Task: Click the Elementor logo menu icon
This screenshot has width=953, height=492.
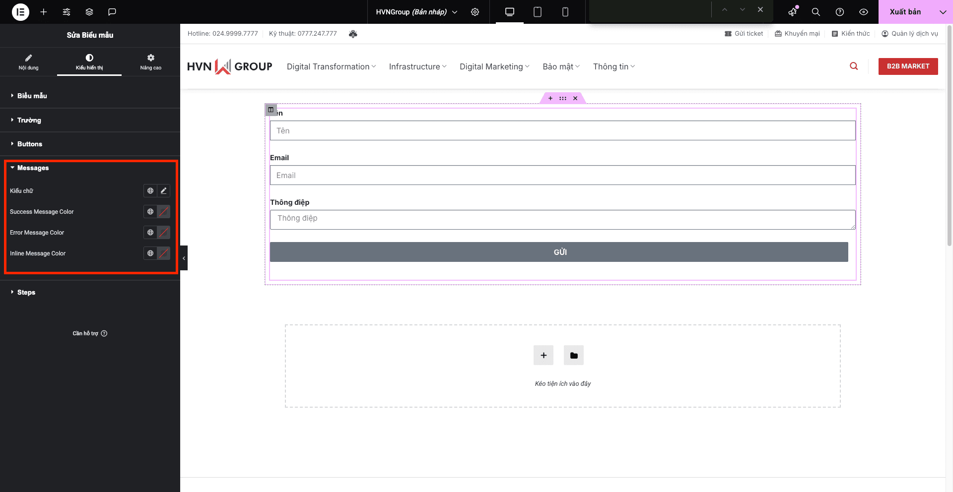Action: 20,12
